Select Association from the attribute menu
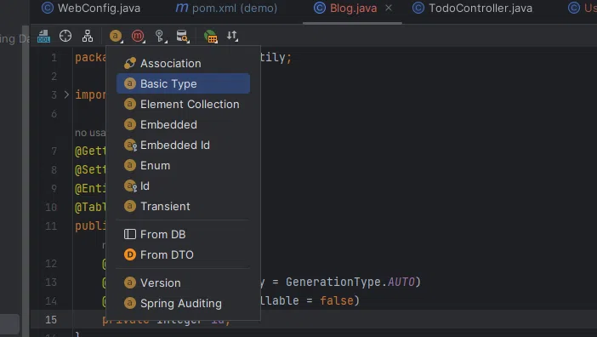The height and width of the screenshot is (337, 597). click(183, 63)
